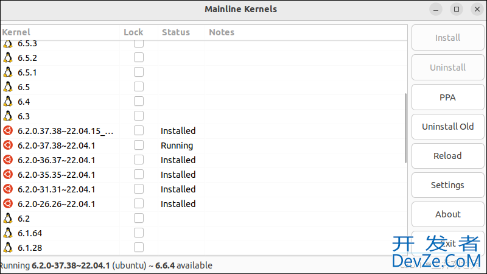Select the 6.2.0-36.37~22.04.1 kernel entry
Viewport: 487px width, 274px height.
(x=204, y=160)
